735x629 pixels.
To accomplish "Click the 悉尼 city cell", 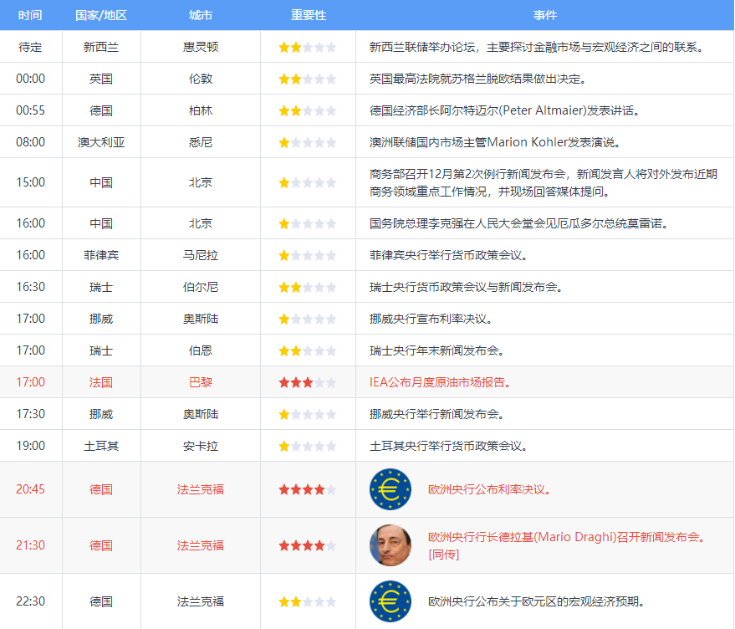I will [201, 142].
